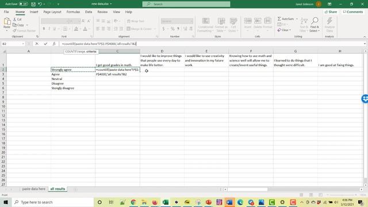Image resolution: width=368 pixels, height=207 pixels.
Task: Click the Undo arrow icon
Action: pos(40,4)
